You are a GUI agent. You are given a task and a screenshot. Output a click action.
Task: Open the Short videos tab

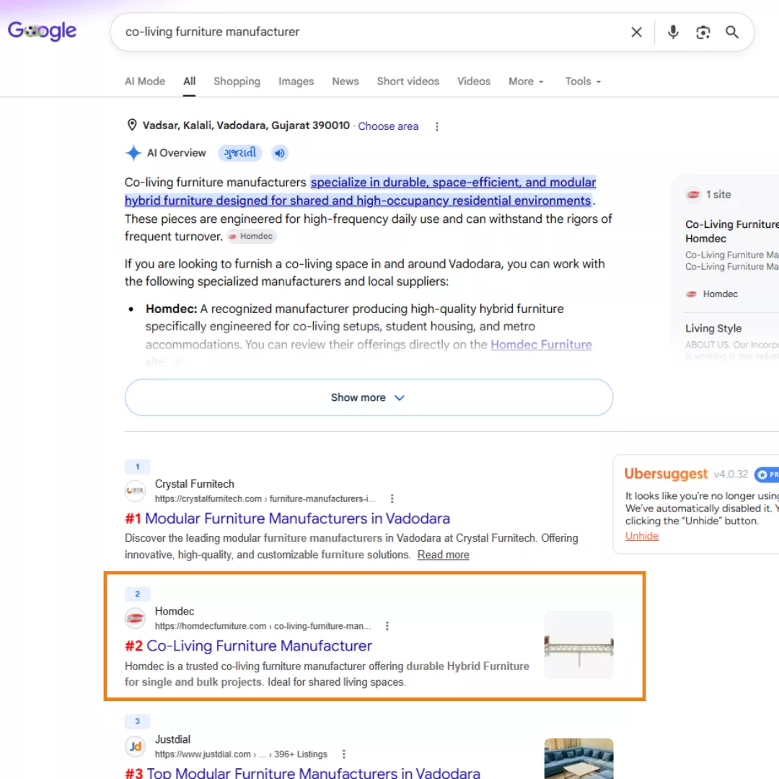point(408,81)
